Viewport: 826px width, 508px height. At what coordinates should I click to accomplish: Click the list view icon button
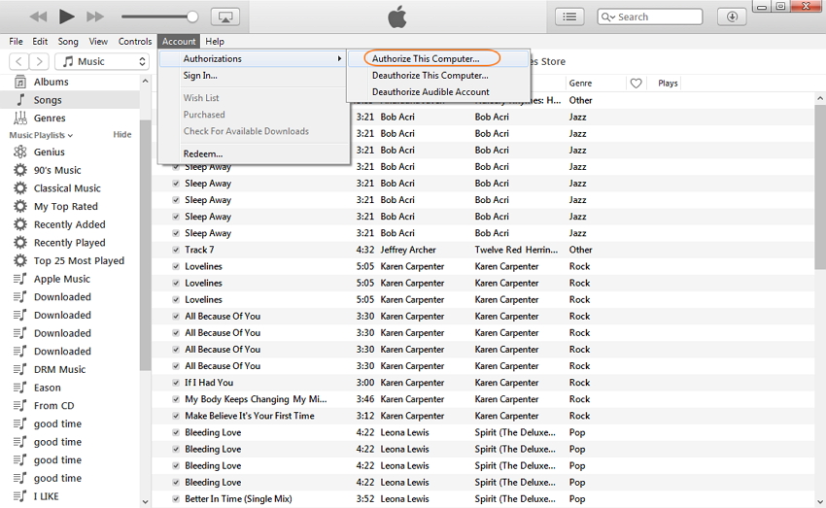(x=569, y=17)
